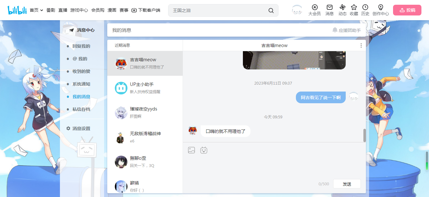Viewport: 429px width, 197px height.
Task: Click the chat scrollbar thumb
Action: point(365,135)
